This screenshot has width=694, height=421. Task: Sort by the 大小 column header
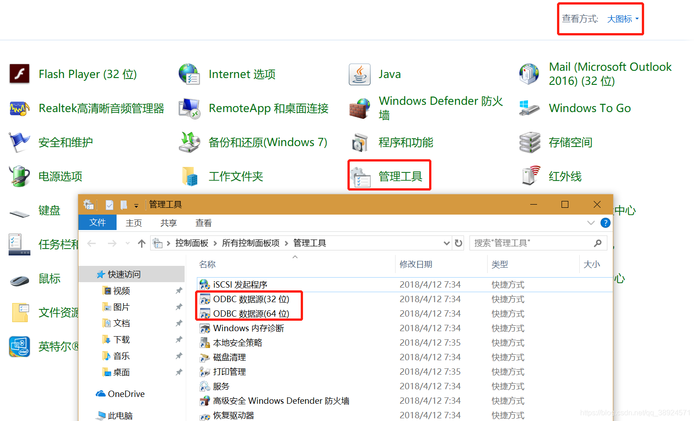pos(593,264)
